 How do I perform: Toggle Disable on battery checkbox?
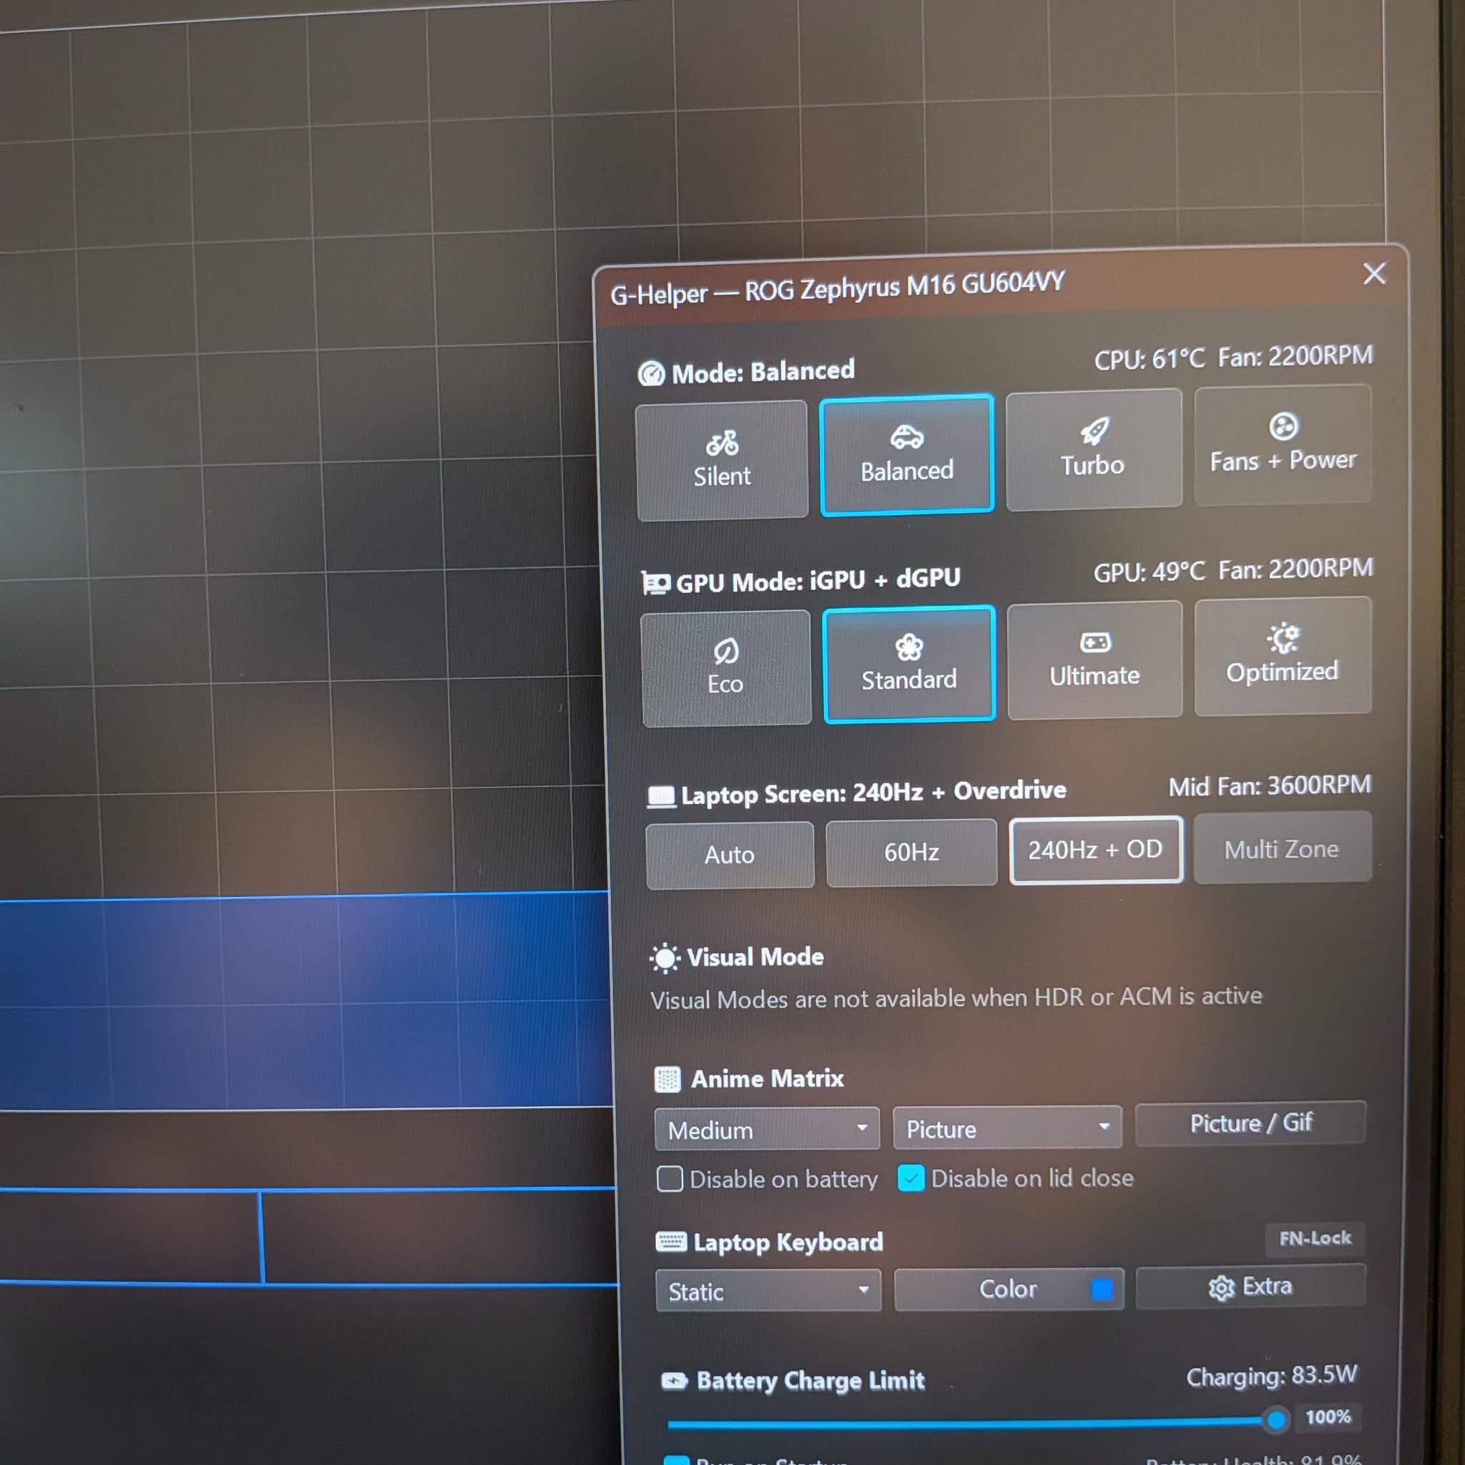[670, 1180]
